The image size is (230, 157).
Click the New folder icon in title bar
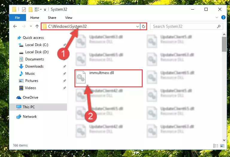[x=31, y=10]
